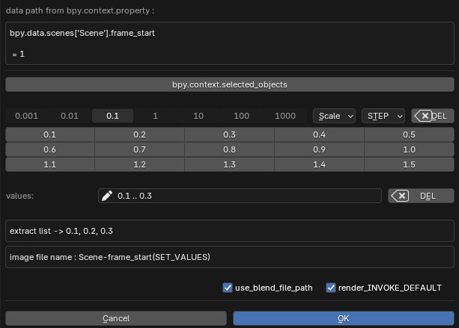Click the values input field '0.1 .. 0.3'
Screen dimensions: 459x328
tap(240, 196)
